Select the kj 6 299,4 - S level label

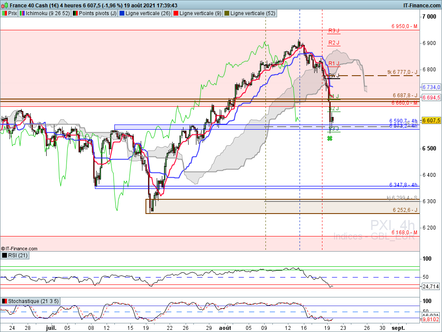tap(402, 198)
